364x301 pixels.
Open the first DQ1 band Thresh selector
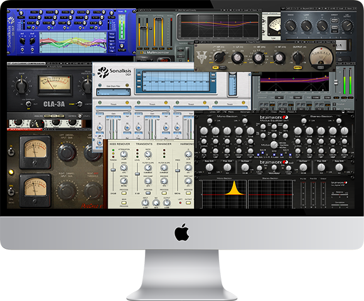(x=114, y=107)
